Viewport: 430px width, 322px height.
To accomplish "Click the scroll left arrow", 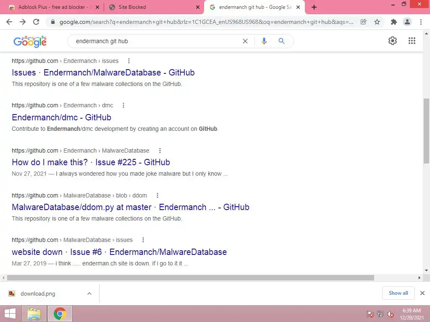I will tap(3, 278).
